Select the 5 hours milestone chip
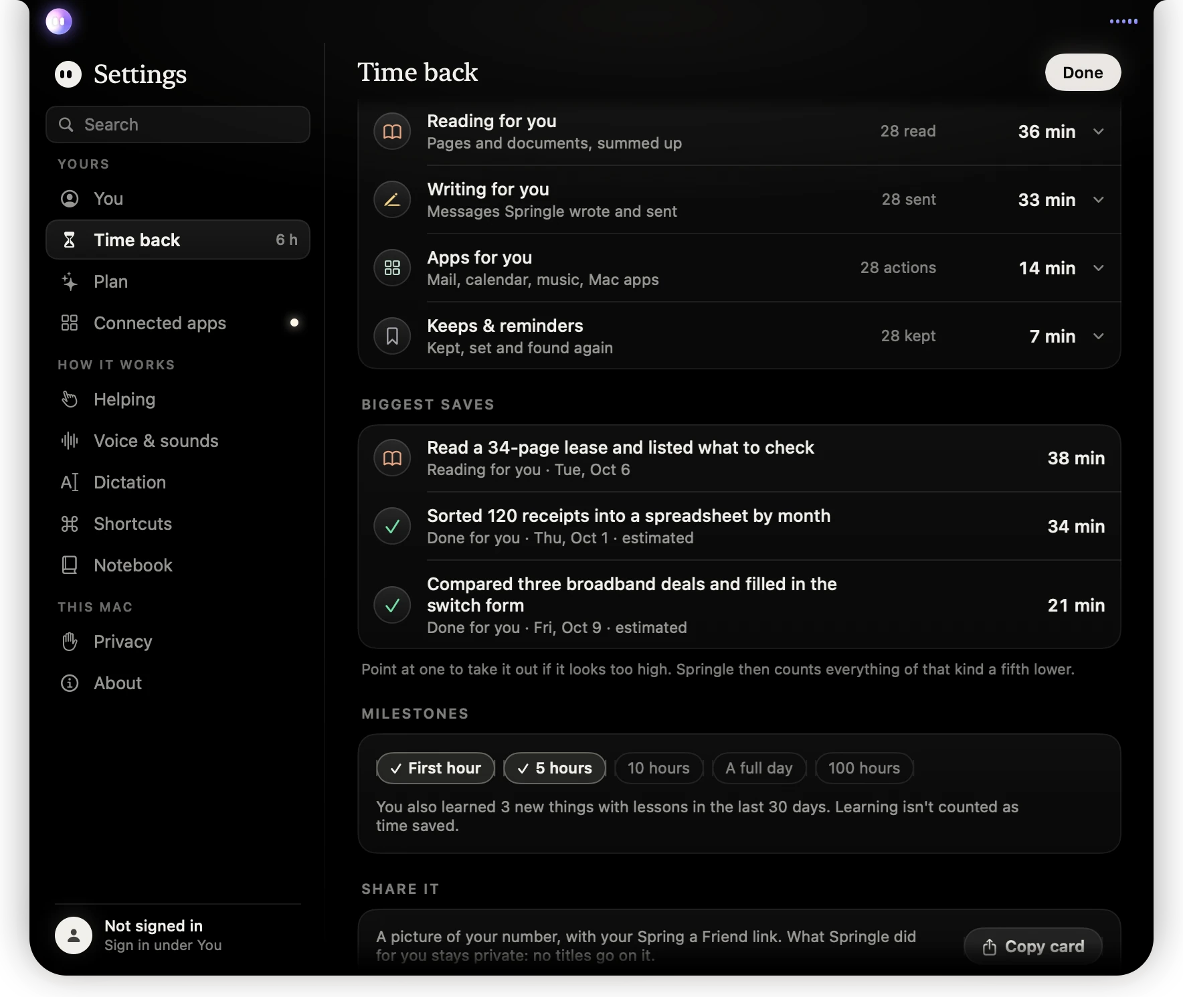Viewport: 1183px width, 997px height. point(555,768)
